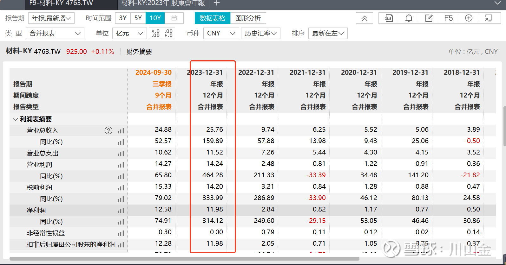The image size is (506, 265).
Task: Show chart for 扣非后归属母公司股东的净利润 row
Action: pyautogui.click(x=121, y=245)
